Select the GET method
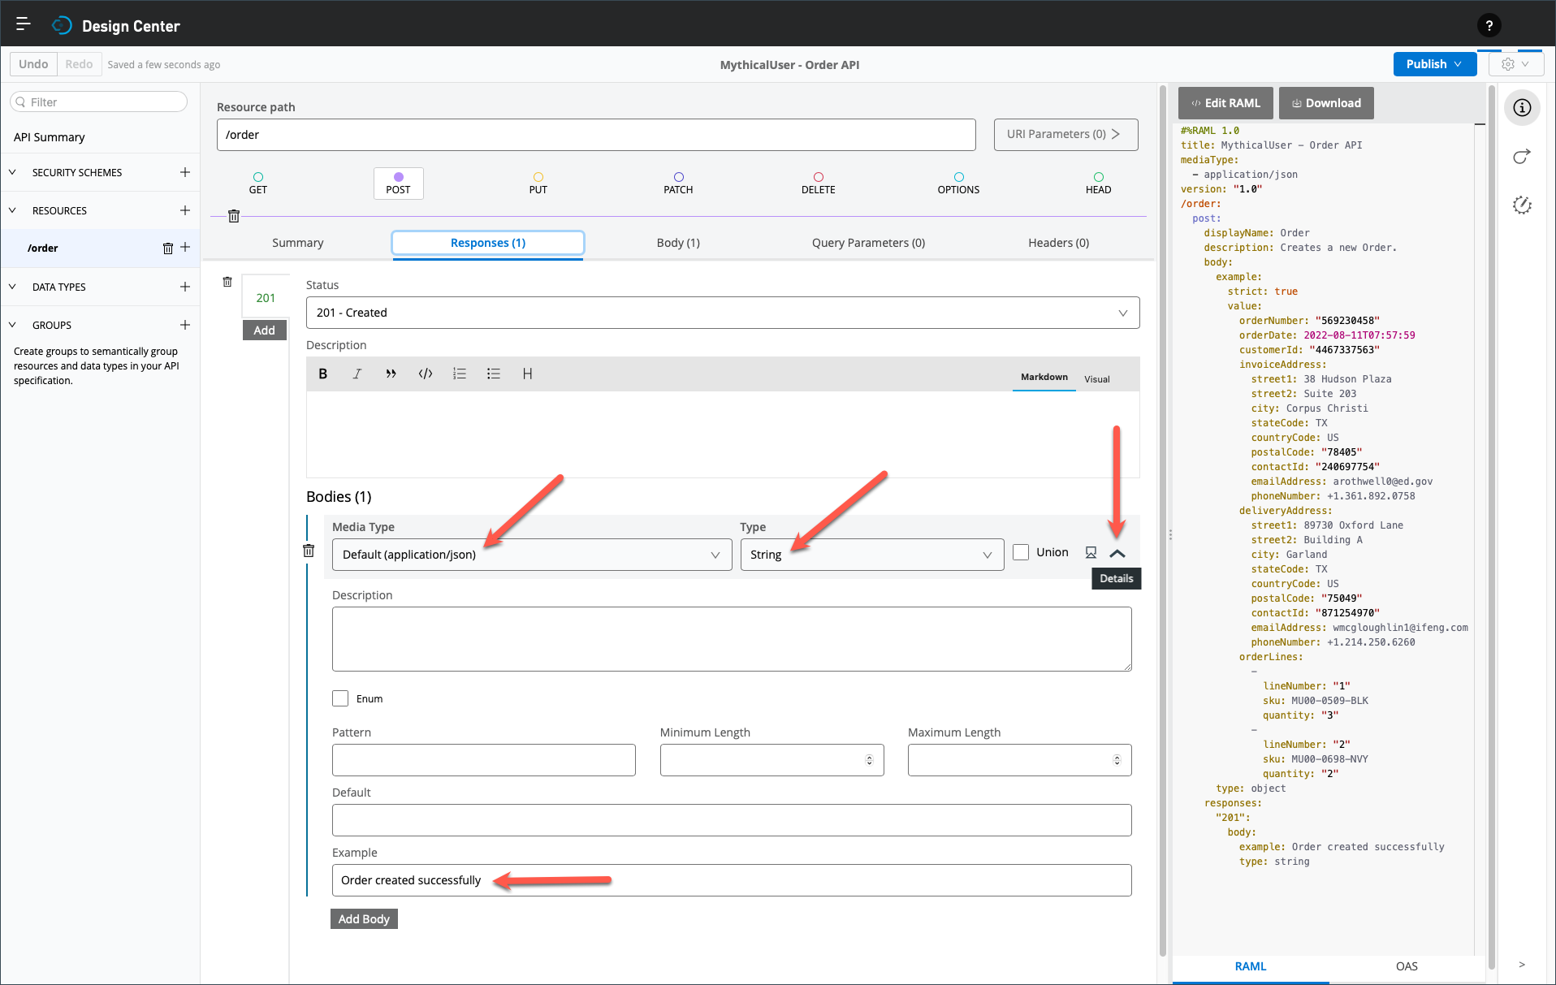Viewport: 1556px width, 985px height. click(257, 184)
